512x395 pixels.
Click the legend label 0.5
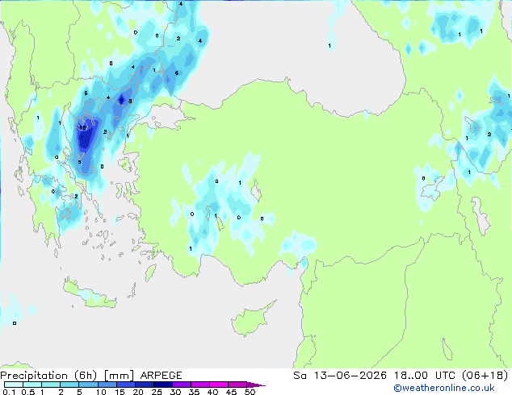(28, 392)
